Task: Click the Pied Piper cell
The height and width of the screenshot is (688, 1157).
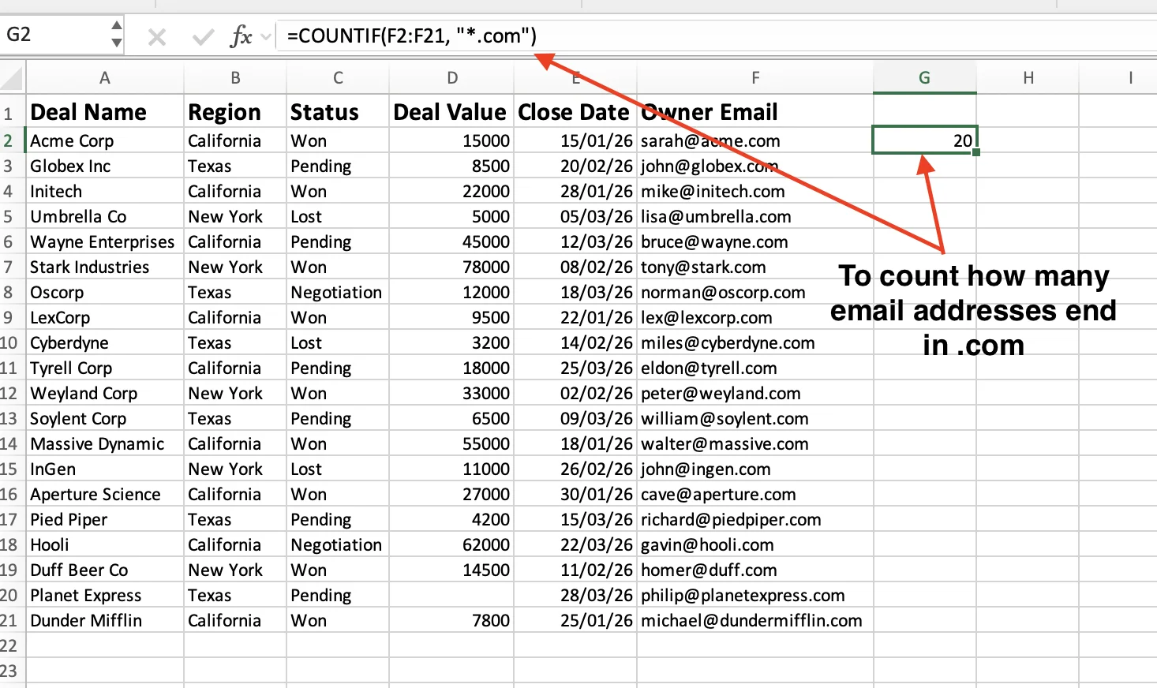Action: pos(105,519)
